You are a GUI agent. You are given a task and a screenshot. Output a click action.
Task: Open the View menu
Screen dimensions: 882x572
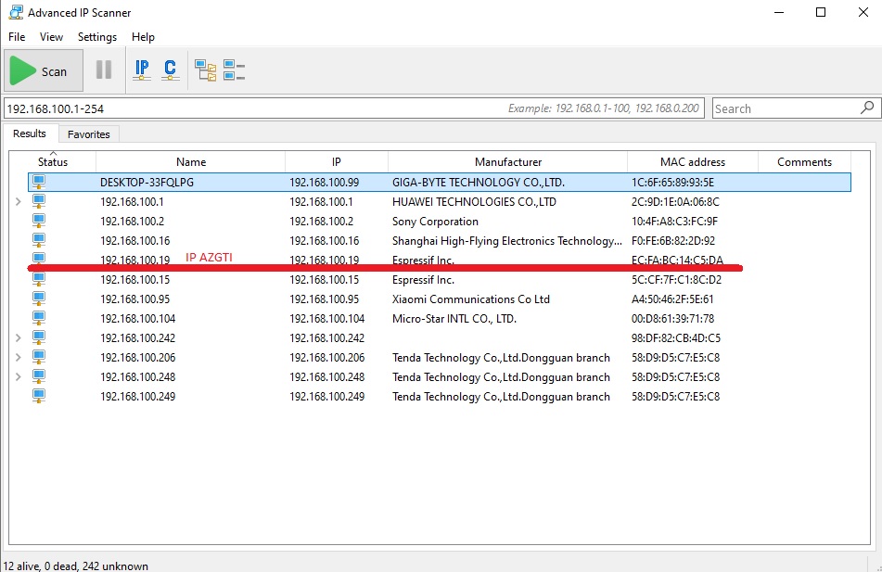click(x=51, y=37)
